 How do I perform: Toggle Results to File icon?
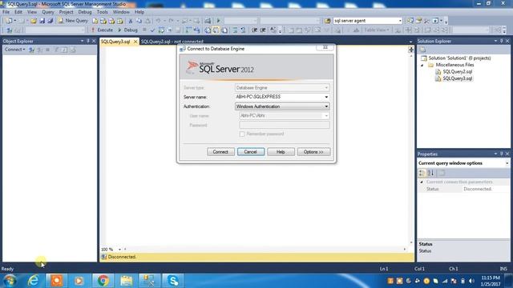click(x=224, y=30)
